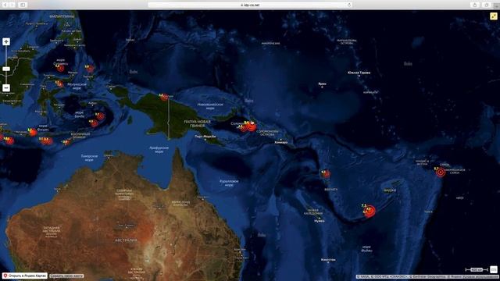Click the map zoom slider handle
500x281 pixels.
pyautogui.click(x=6, y=69)
